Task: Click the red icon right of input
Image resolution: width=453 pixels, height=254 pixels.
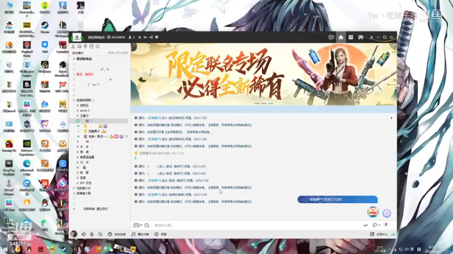Action: coord(386,225)
